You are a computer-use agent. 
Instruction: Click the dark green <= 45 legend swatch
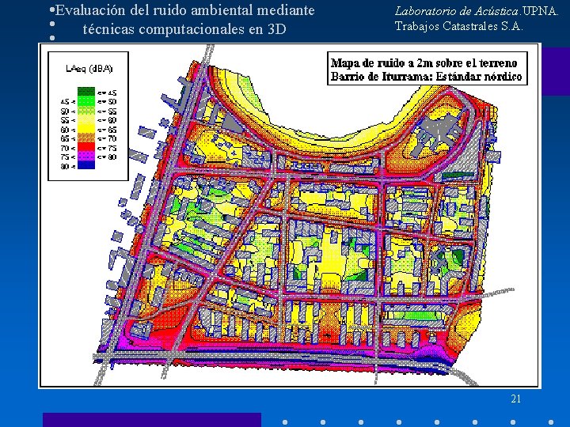coord(86,92)
